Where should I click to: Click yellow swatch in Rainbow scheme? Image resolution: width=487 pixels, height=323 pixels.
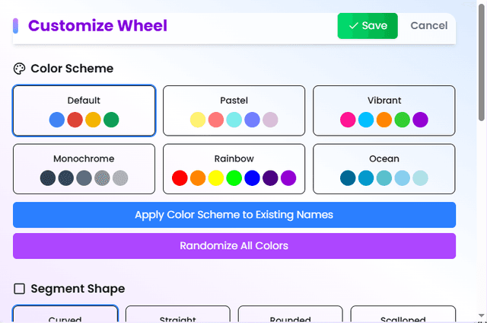click(x=216, y=177)
